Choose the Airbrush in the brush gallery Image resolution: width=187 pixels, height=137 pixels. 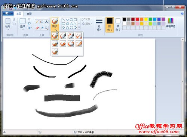pyautogui.click(x=79, y=36)
